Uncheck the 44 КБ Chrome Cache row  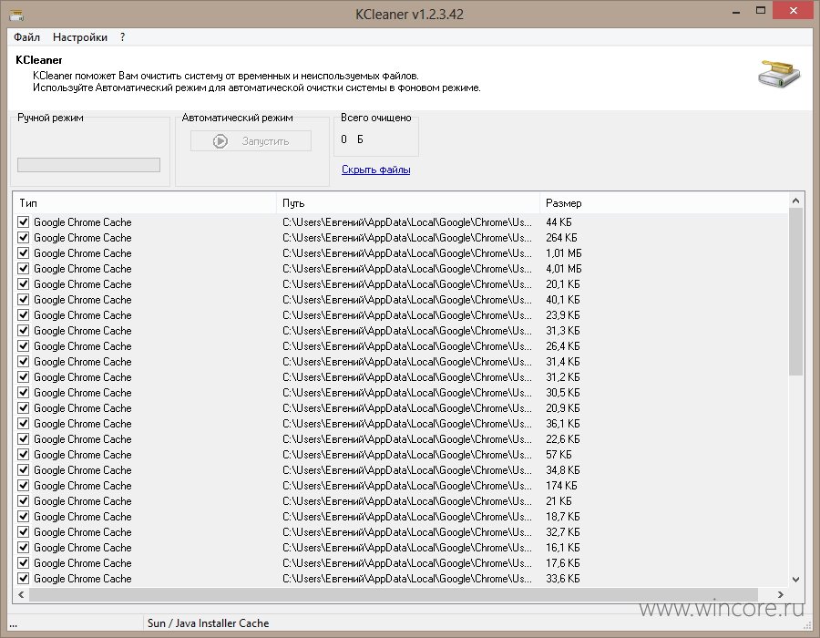(x=23, y=222)
